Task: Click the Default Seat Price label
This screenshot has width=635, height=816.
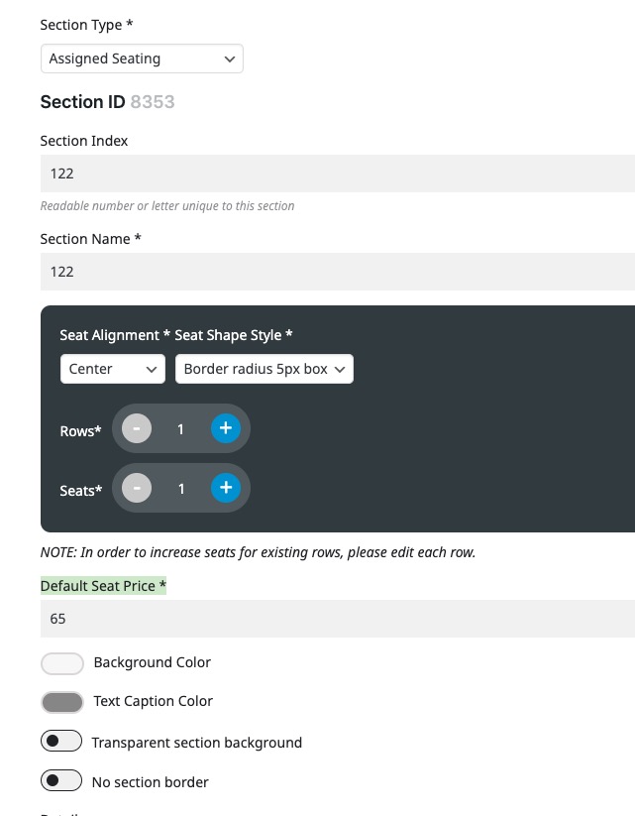Action: tap(103, 586)
